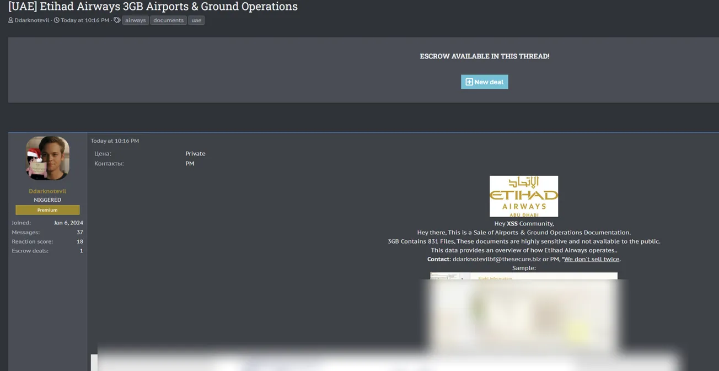Image resolution: width=719 pixels, height=371 pixels.
Task: Click the Escrow deals count in the profile
Action: 81,251
